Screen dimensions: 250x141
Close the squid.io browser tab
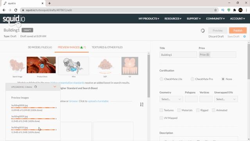(43, 3)
